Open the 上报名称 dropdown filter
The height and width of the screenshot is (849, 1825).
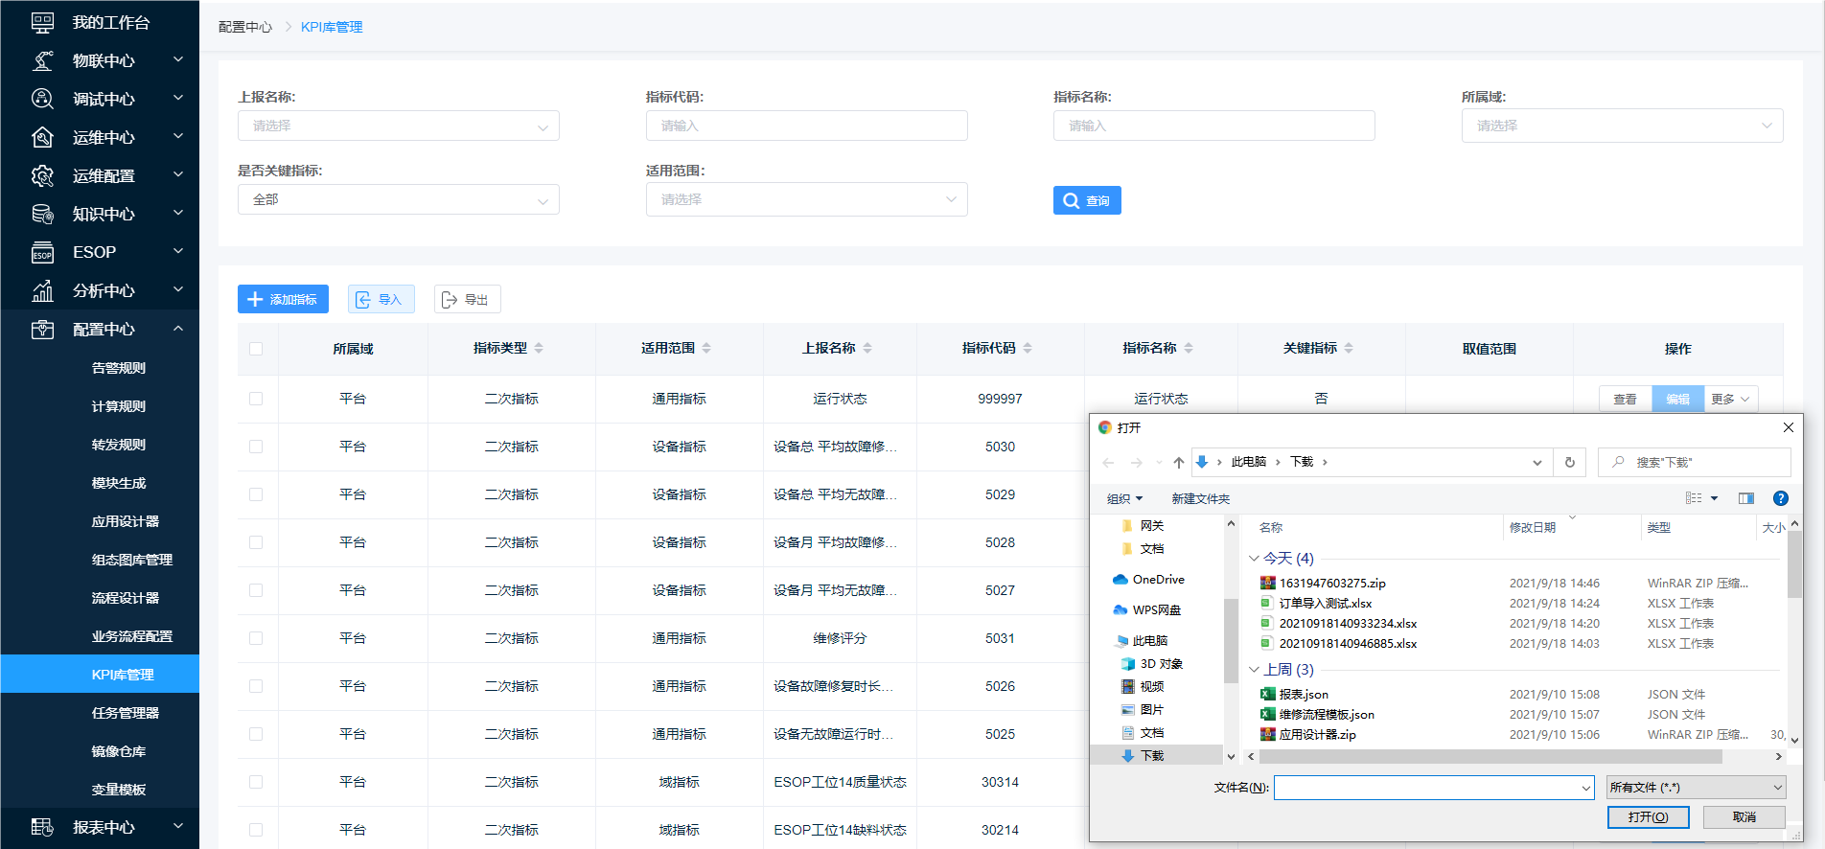point(398,126)
